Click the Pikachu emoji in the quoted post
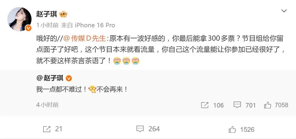 [92, 89]
